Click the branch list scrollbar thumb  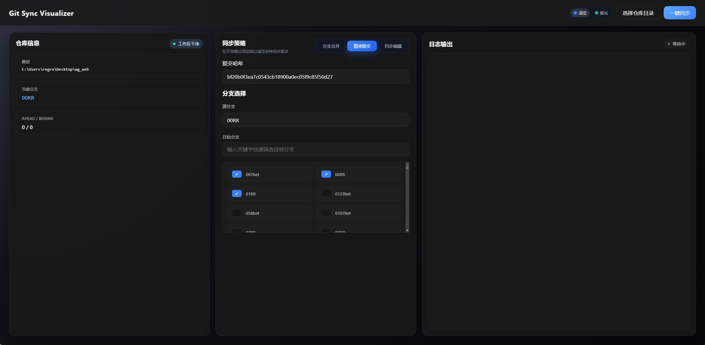(x=407, y=167)
